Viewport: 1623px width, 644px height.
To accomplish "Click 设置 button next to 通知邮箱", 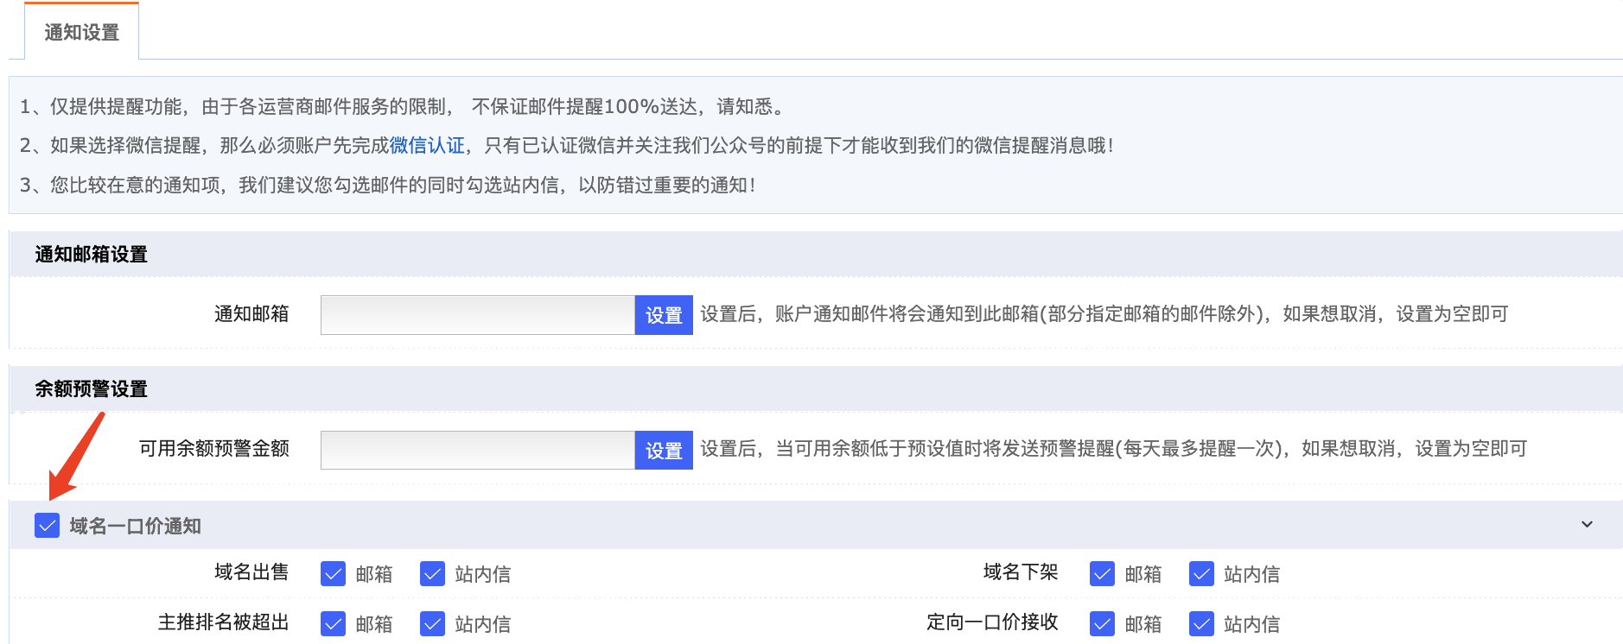I will point(664,315).
